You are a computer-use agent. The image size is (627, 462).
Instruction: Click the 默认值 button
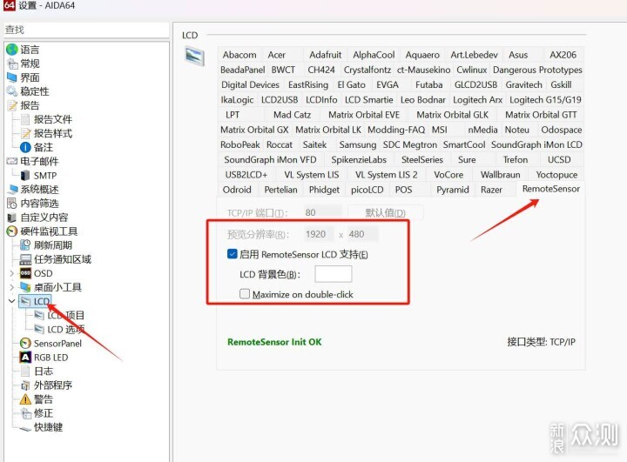(x=385, y=212)
